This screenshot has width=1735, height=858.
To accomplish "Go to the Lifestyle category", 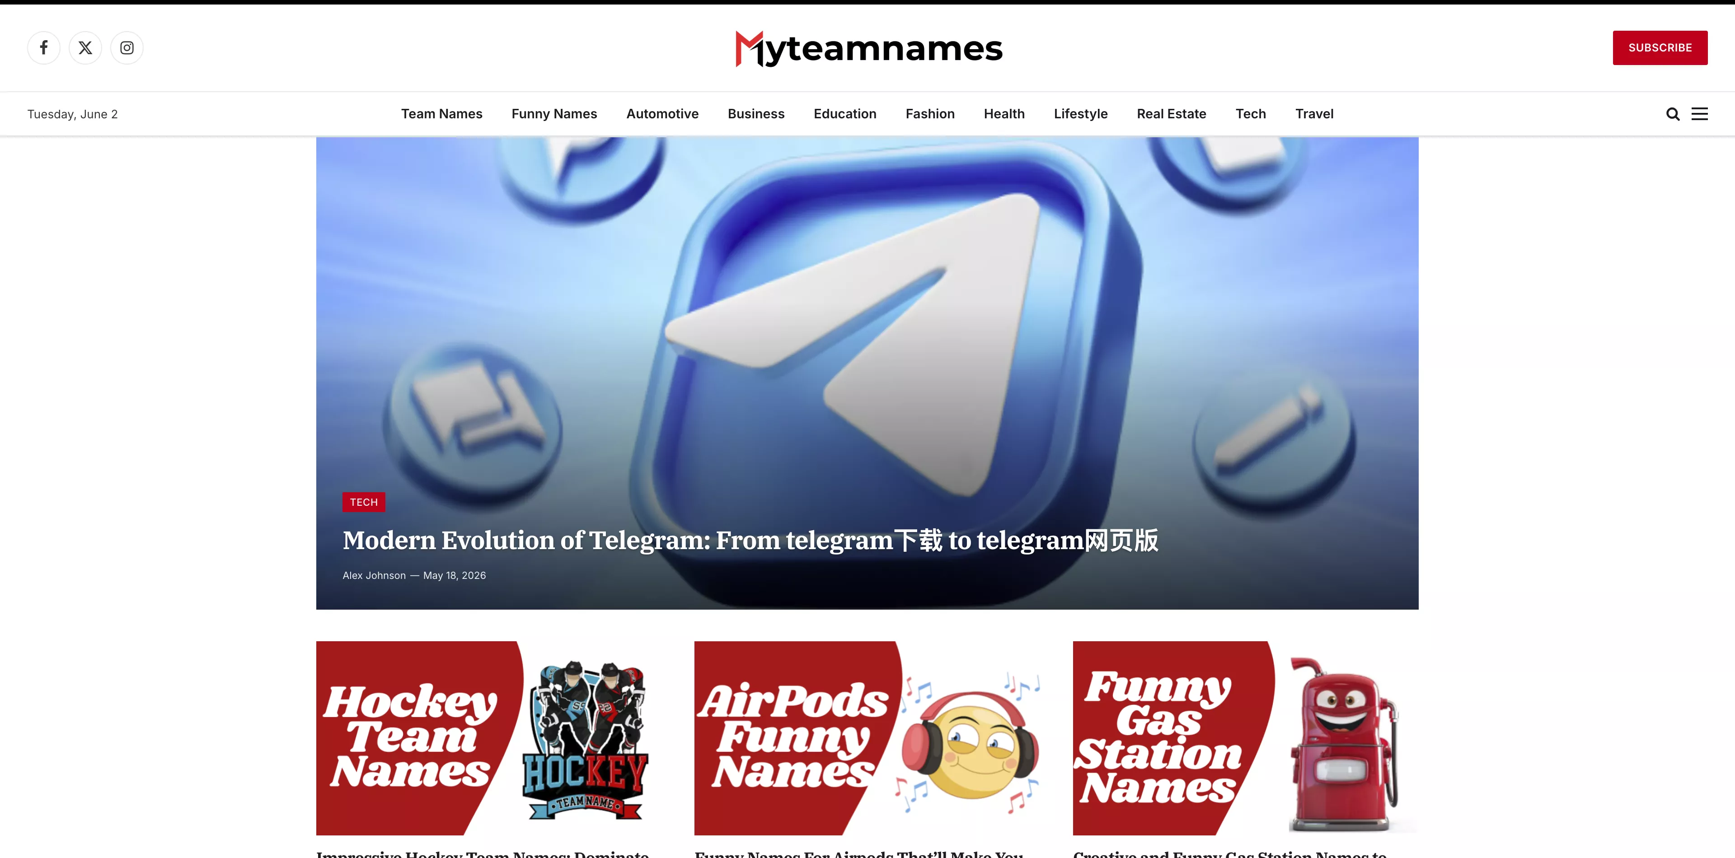I will point(1080,114).
